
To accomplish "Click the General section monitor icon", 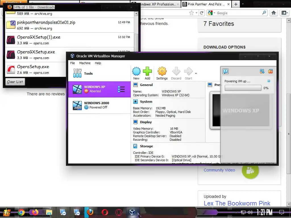I will coord(136,85).
